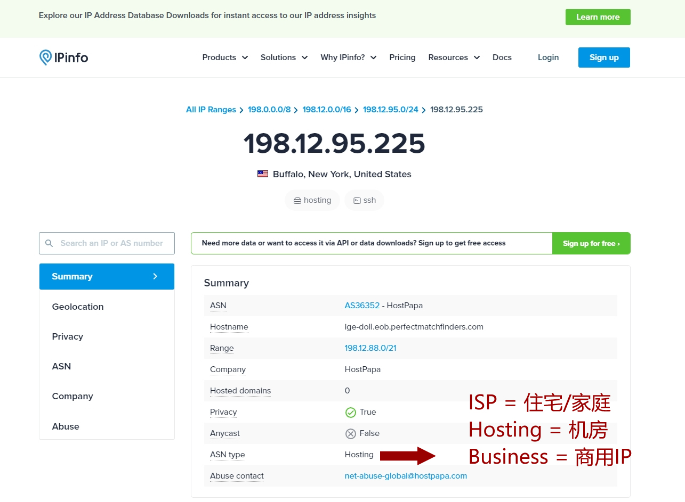
Task: Click the ASN row label
Action: click(218, 306)
